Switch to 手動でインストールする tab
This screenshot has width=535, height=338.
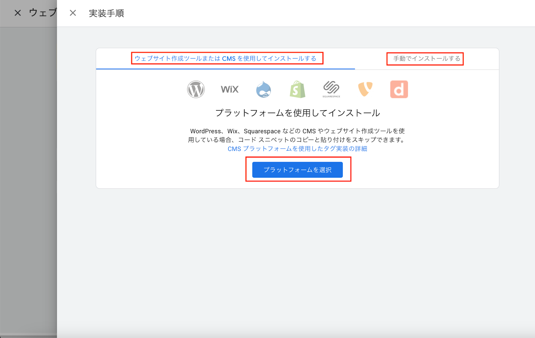(427, 59)
